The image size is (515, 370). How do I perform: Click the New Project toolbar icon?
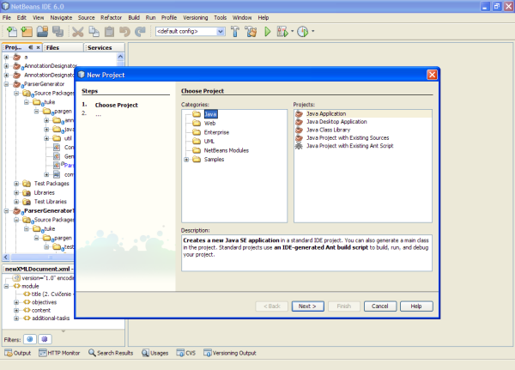click(x=26, y=32)
